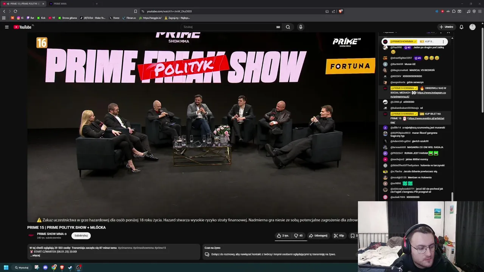This screenshot has height=272, width=484.
Task: Open the Filman.cc bookmark
Action: pyautogui.click(x=129, y=18)
